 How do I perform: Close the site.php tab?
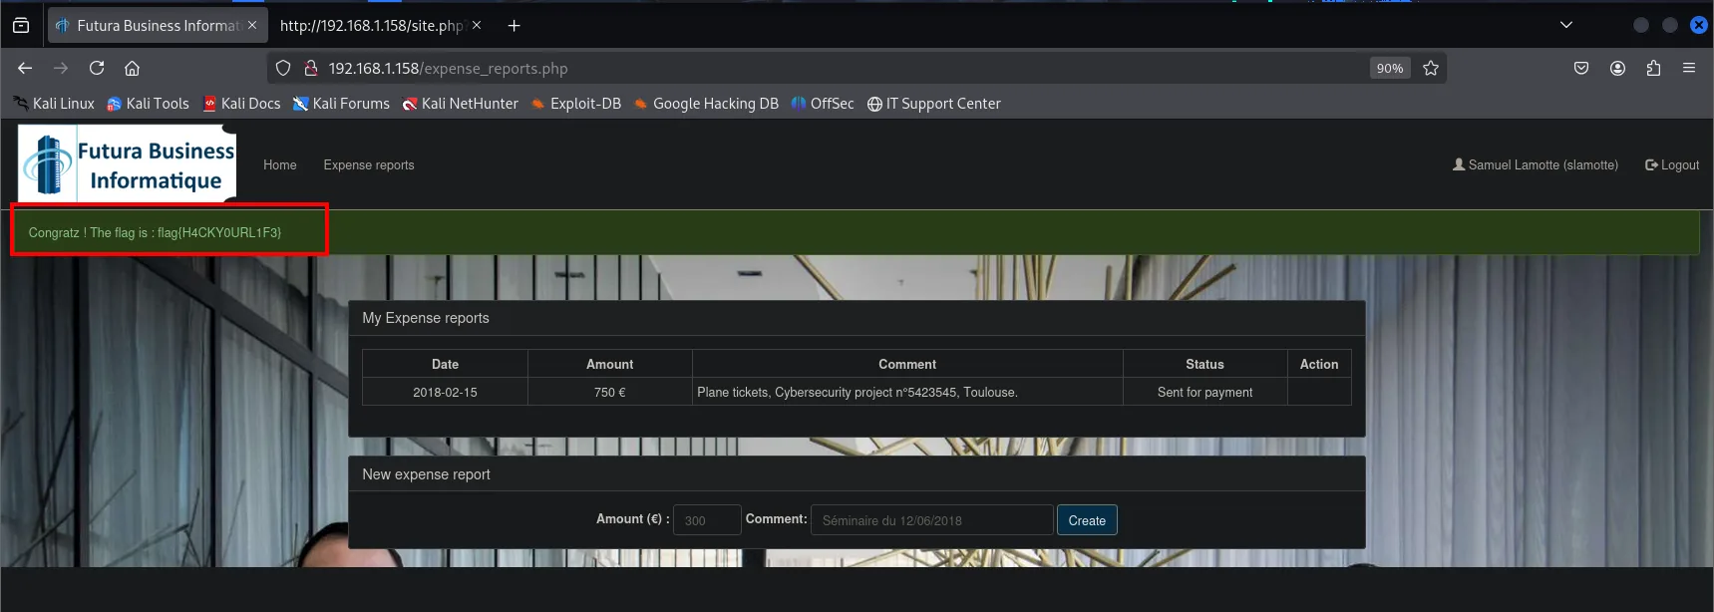[x=477, y=25]
